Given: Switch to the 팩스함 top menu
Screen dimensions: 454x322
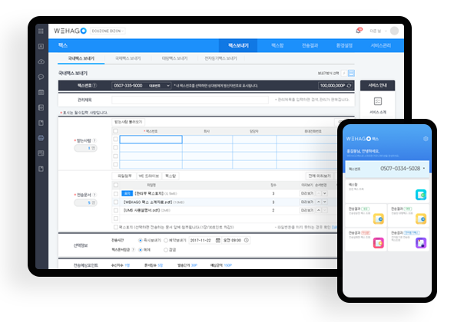Looking at the screenshot, I should [x=277, y=45].
